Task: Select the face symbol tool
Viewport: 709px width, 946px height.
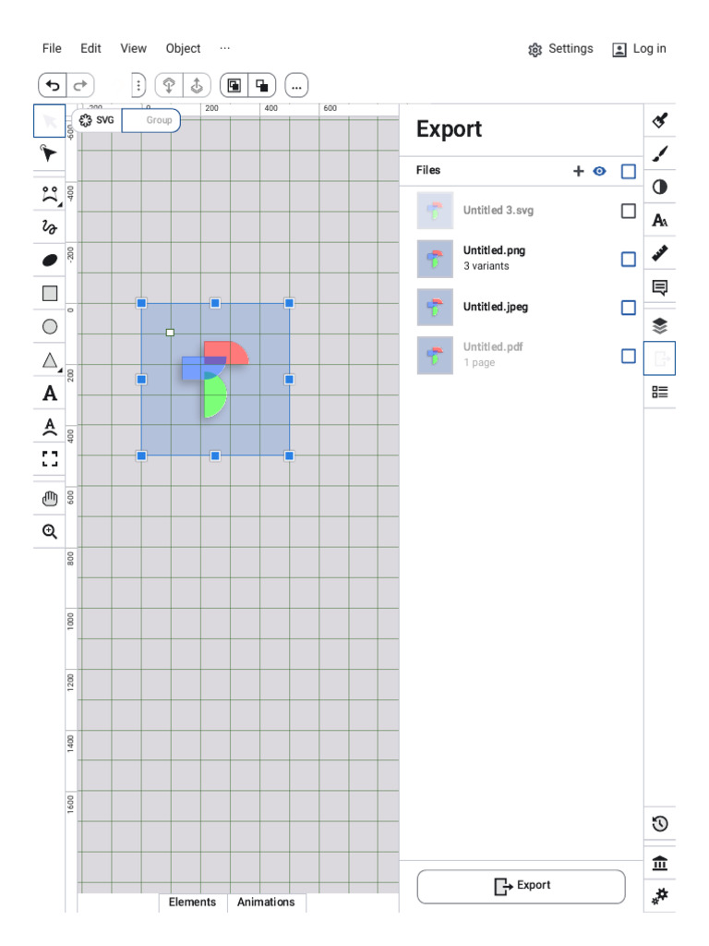Action: tap(50, 194)
